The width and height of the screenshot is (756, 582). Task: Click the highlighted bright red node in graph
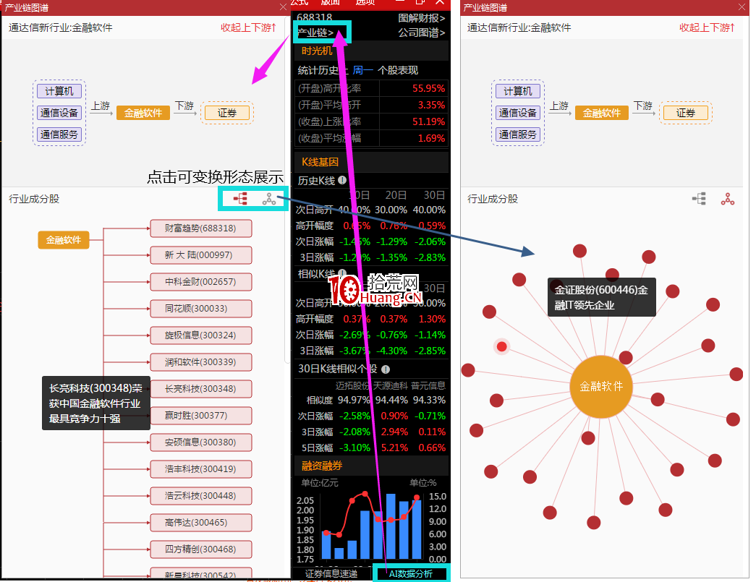click(x=502, y=346)
